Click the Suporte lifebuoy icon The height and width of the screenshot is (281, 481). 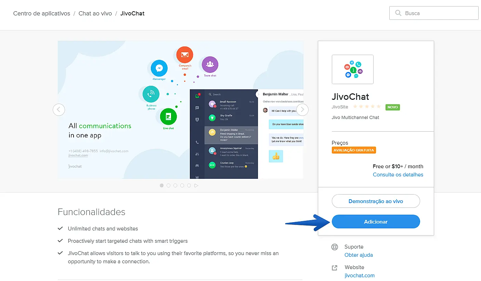pos(335,247)
